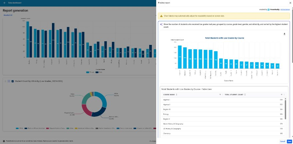Click the info icon in the footer disclaimer

coord(4,141)
